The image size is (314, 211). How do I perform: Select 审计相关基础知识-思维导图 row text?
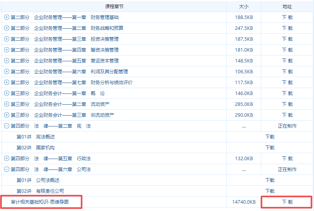point(40,202)
